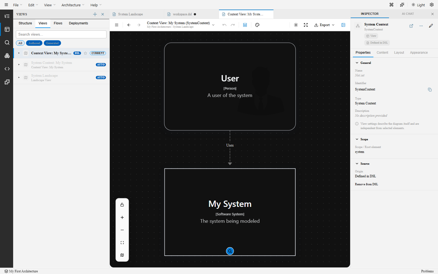
Task: Open the model elements cubes sidebar icon
Action: click(x=7, y=56)
